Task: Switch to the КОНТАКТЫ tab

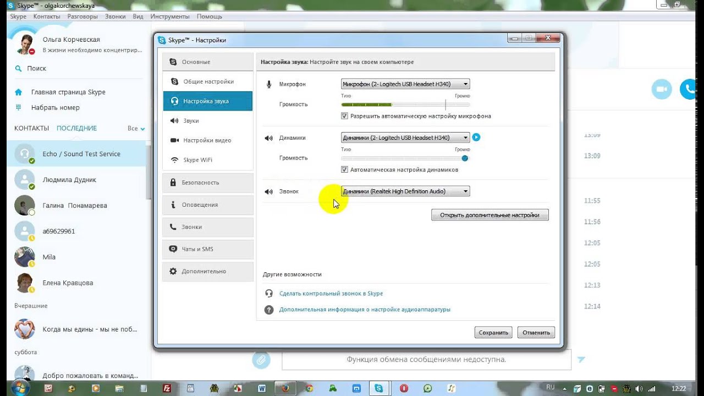Action: [x=32, y=128]
